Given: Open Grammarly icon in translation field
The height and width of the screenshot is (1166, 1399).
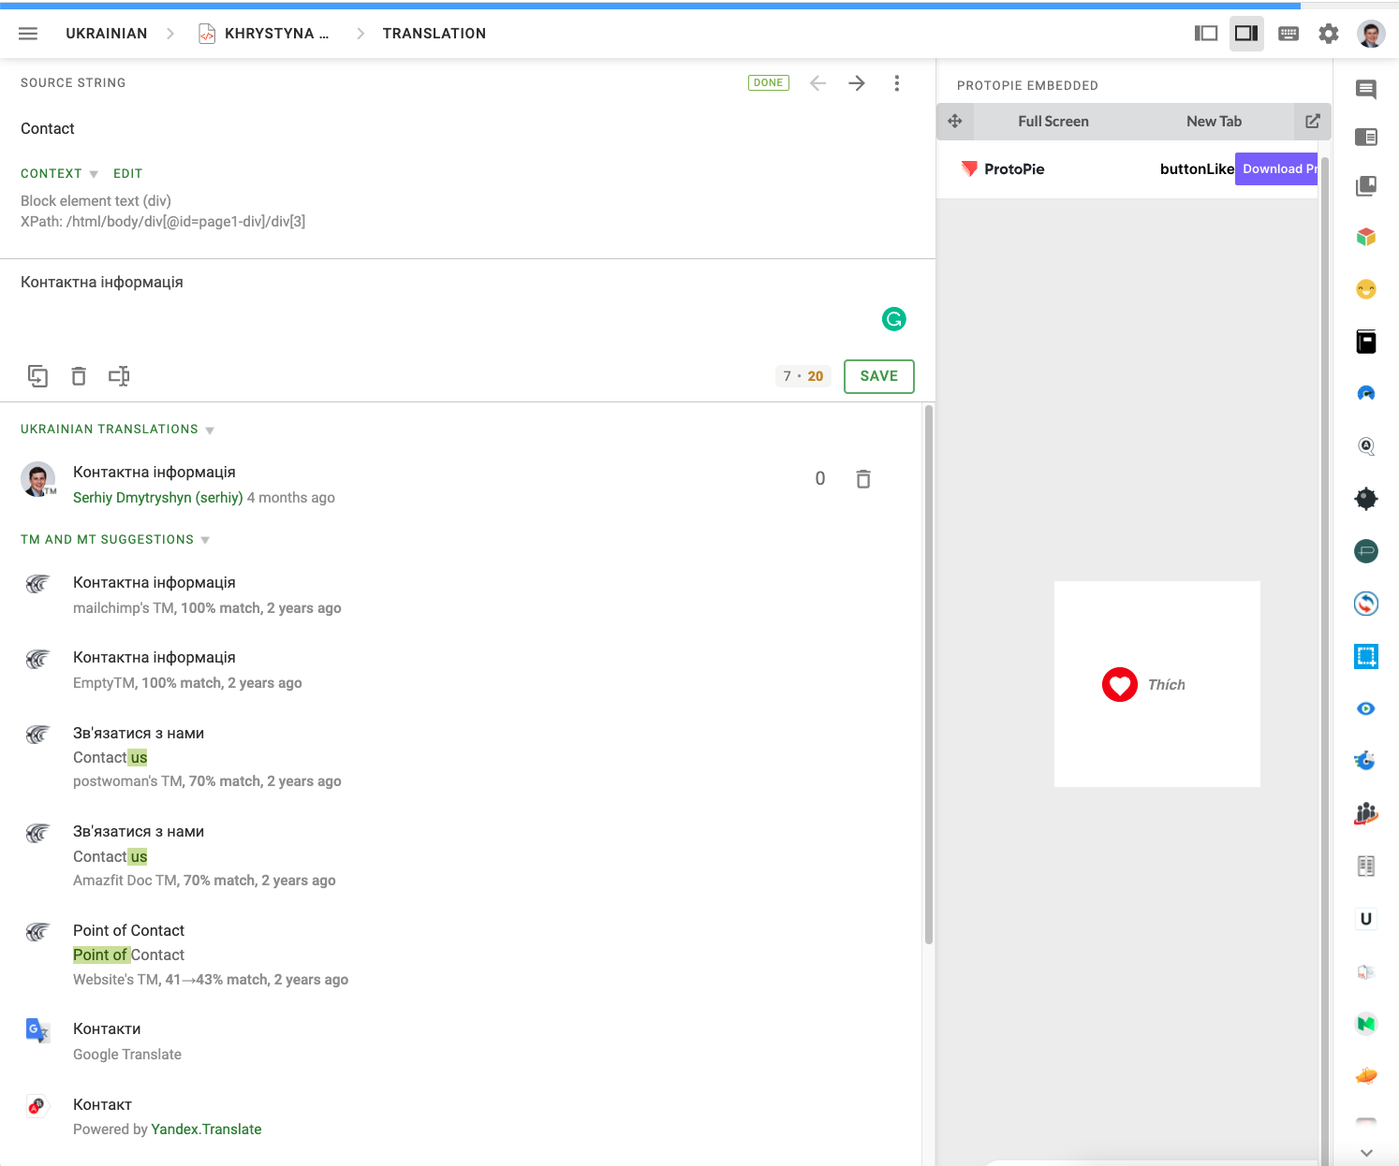Looking at the screenshot, I should pos(894,319).
